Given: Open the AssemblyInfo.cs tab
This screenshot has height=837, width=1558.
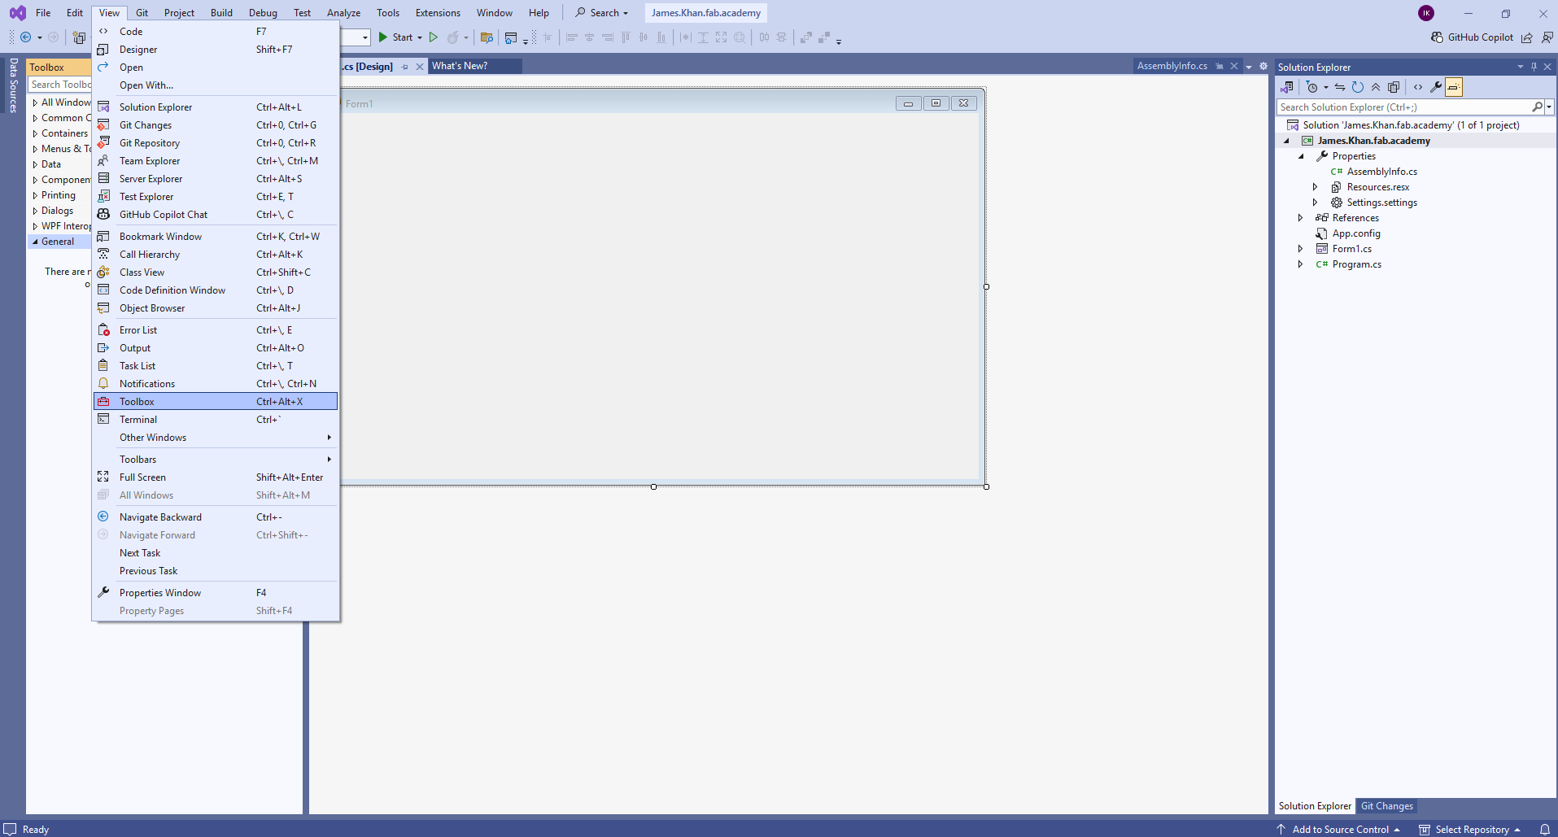Looking at the screenshot, I should 1172,66.
